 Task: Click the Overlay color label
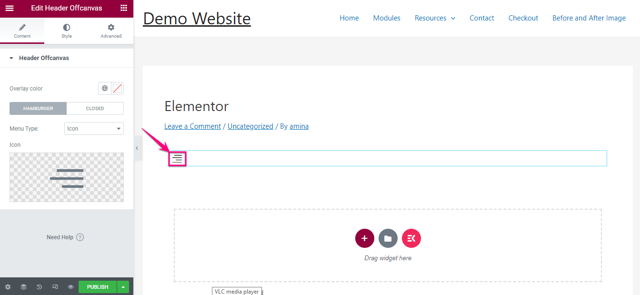coord(26,89)
